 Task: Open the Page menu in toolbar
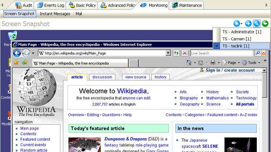[231, 62]
